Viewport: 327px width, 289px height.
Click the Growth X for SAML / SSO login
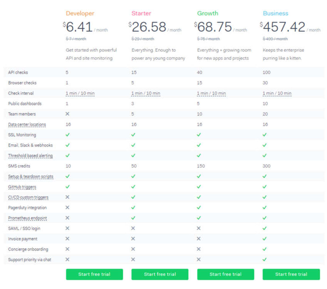click(x=199, y=228)
